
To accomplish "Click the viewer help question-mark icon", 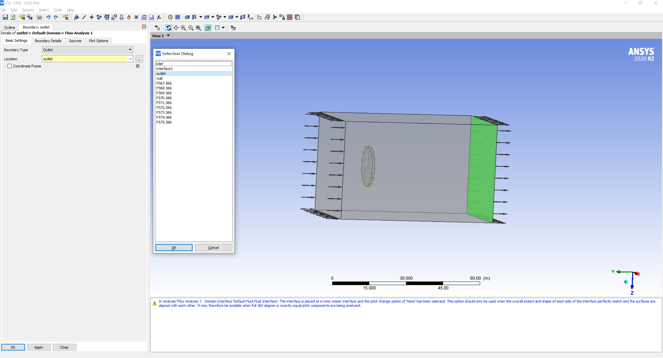I will click(x=233, y=28).
